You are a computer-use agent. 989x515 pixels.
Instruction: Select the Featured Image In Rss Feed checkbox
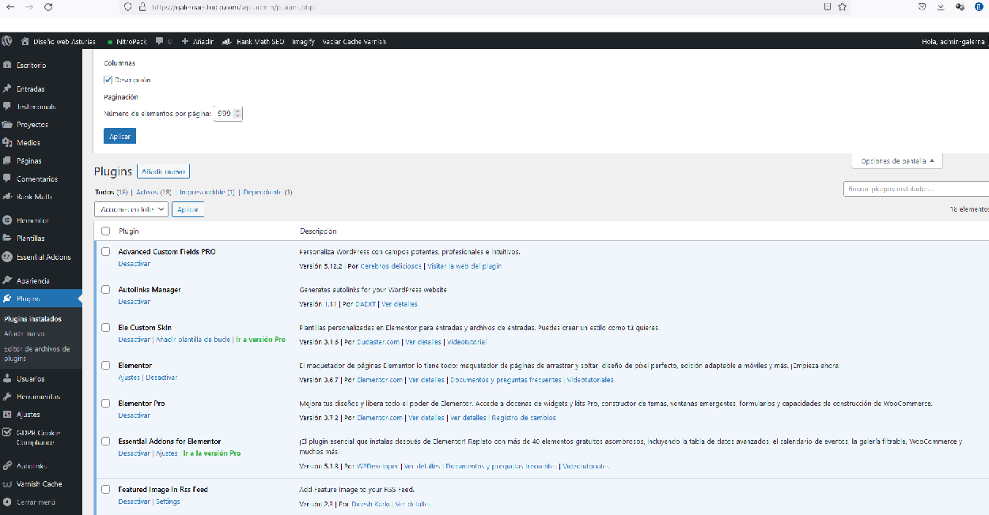click(106, 490)
